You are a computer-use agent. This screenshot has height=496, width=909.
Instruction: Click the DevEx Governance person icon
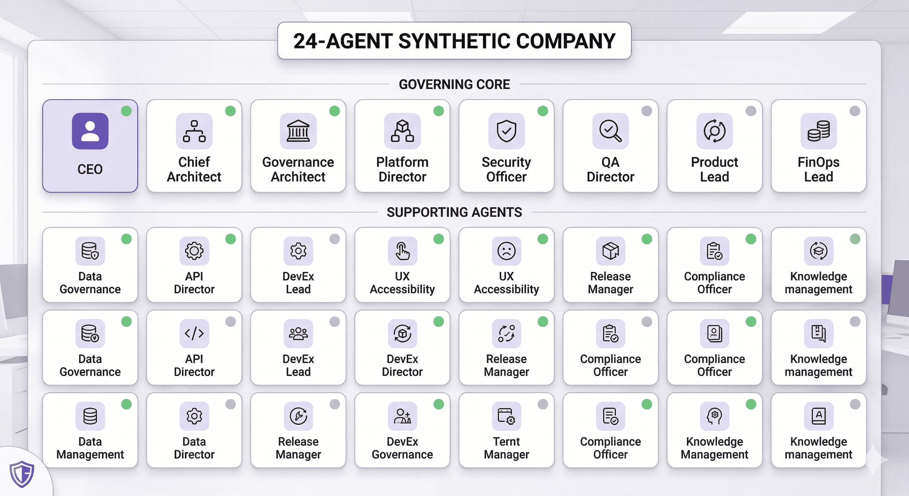tap(402, 416)
